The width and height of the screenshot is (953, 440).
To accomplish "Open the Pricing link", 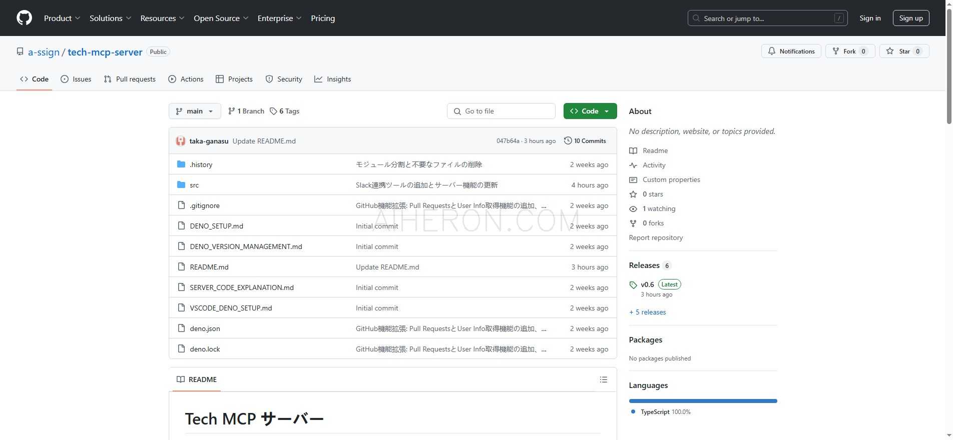I will pyautogui.click(x=323, y=18).
